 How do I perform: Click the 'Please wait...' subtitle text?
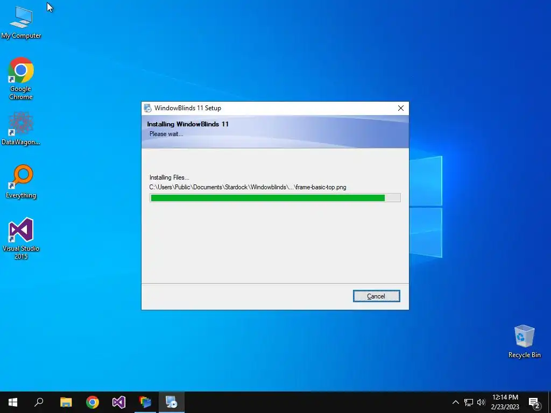coord(166,134)
